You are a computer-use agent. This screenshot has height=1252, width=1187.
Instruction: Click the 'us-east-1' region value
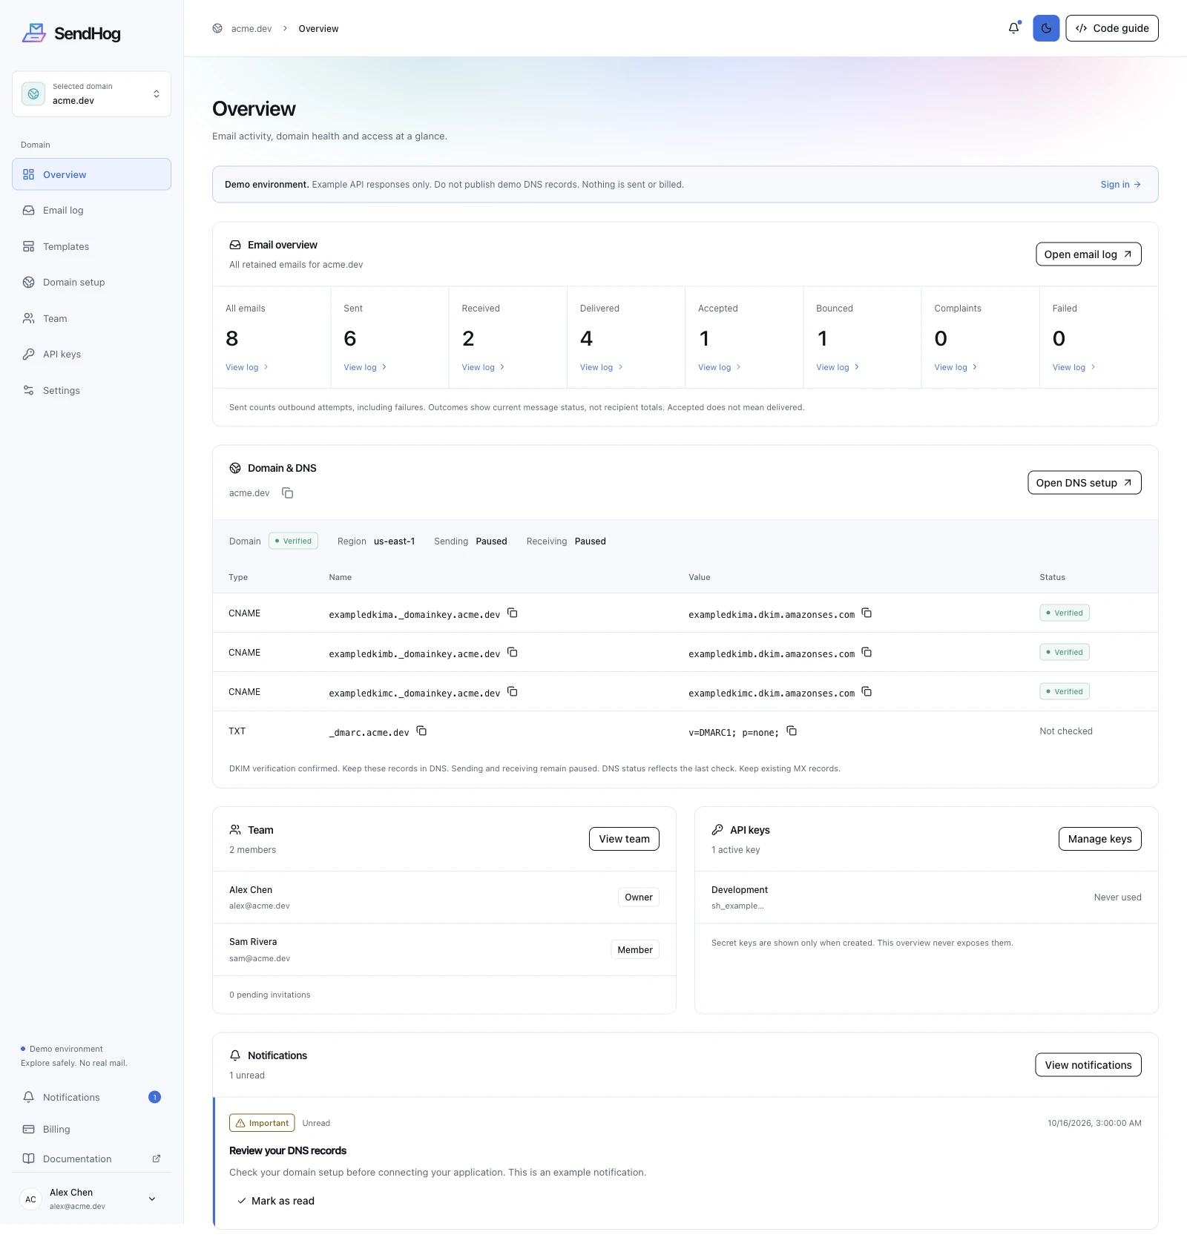point(395,541)
